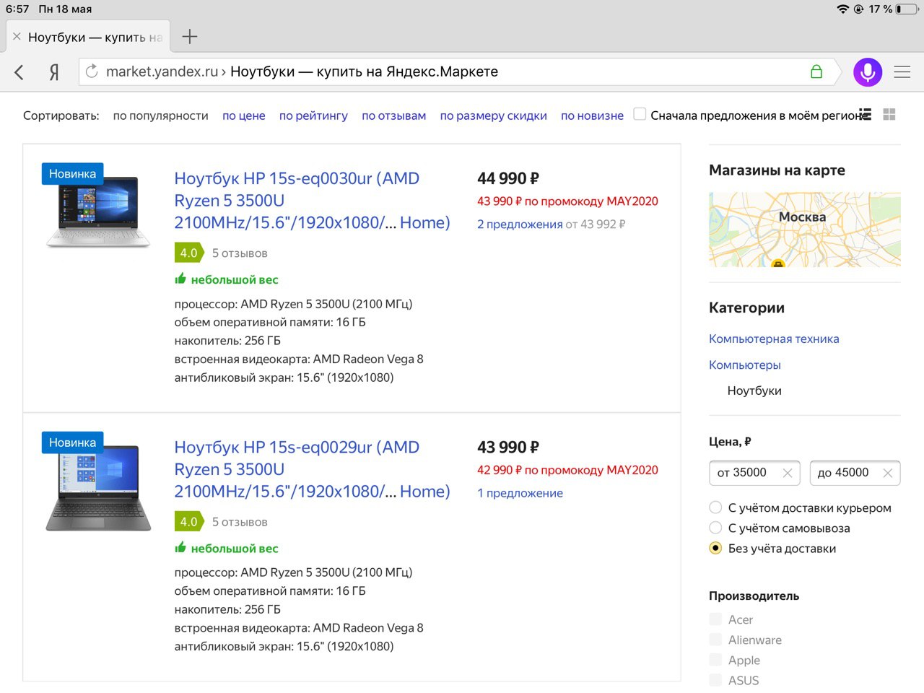Open Yandex home via the Я icon
The width and height of the screenshot is (924, 693).
coord(54,72)
